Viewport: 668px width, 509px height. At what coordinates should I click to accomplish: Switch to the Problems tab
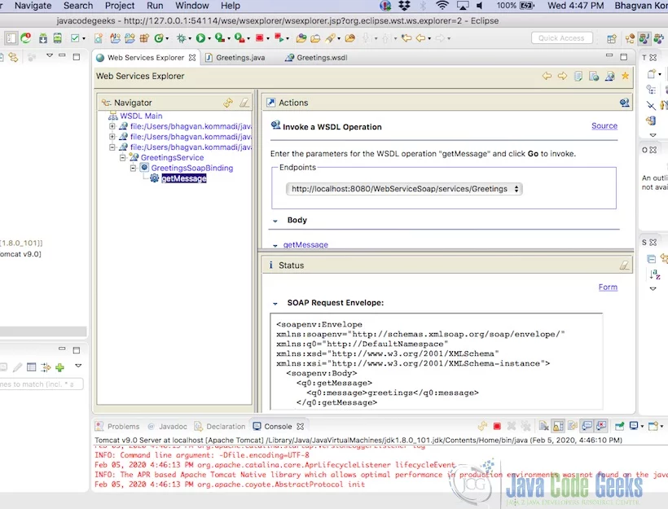(118, 427)
